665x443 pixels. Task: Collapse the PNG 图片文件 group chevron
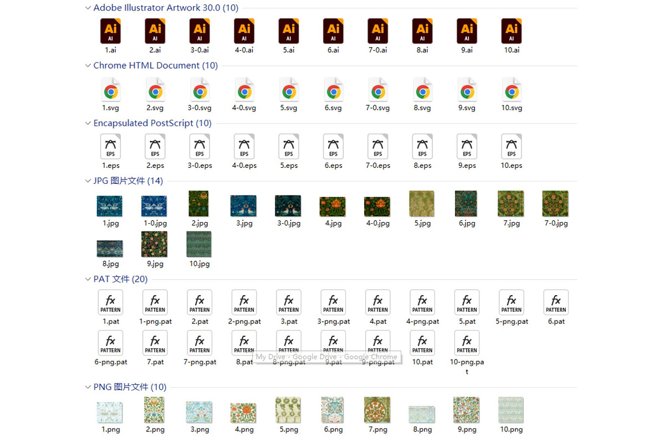[88, 387]
